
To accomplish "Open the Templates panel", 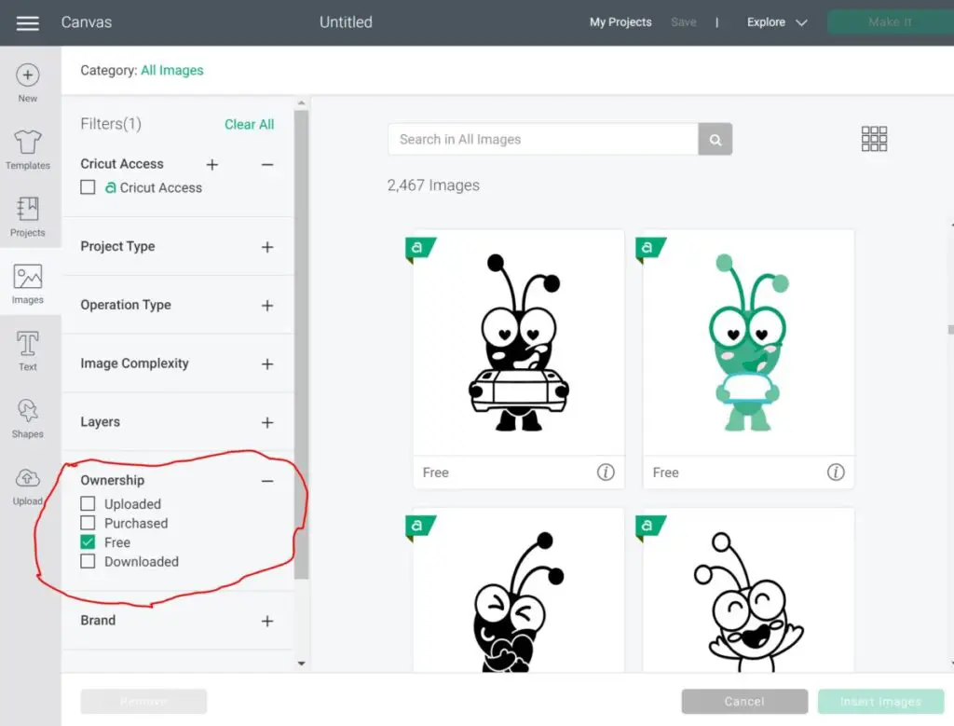I will pos(27,150).
